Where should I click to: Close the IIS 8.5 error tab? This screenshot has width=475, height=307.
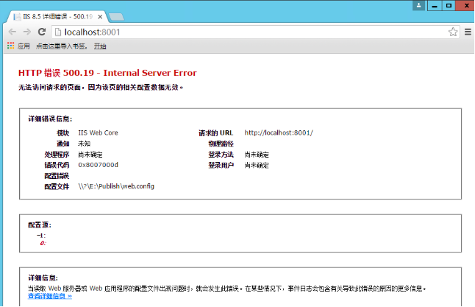100,17
